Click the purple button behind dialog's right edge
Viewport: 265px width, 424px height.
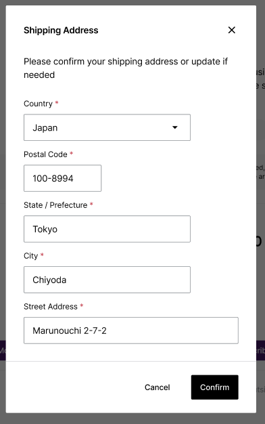(260, 351)
